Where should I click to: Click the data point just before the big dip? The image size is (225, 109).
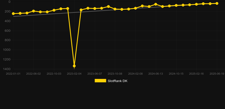[67, 9]
